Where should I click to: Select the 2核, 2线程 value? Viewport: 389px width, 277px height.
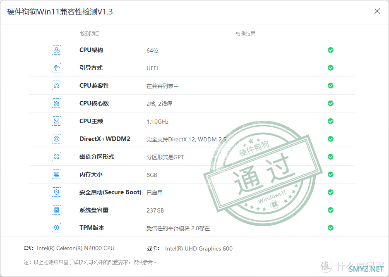click(x=159, y=104)
